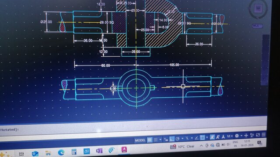
Task: Open snap mode settings dropdown arrow
Action: (161, 140)
